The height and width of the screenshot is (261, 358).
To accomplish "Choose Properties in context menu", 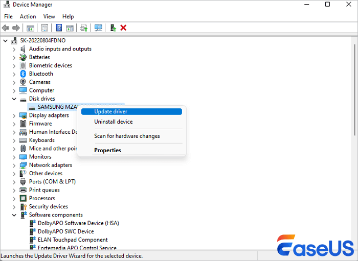I will [x=131, y=150].
